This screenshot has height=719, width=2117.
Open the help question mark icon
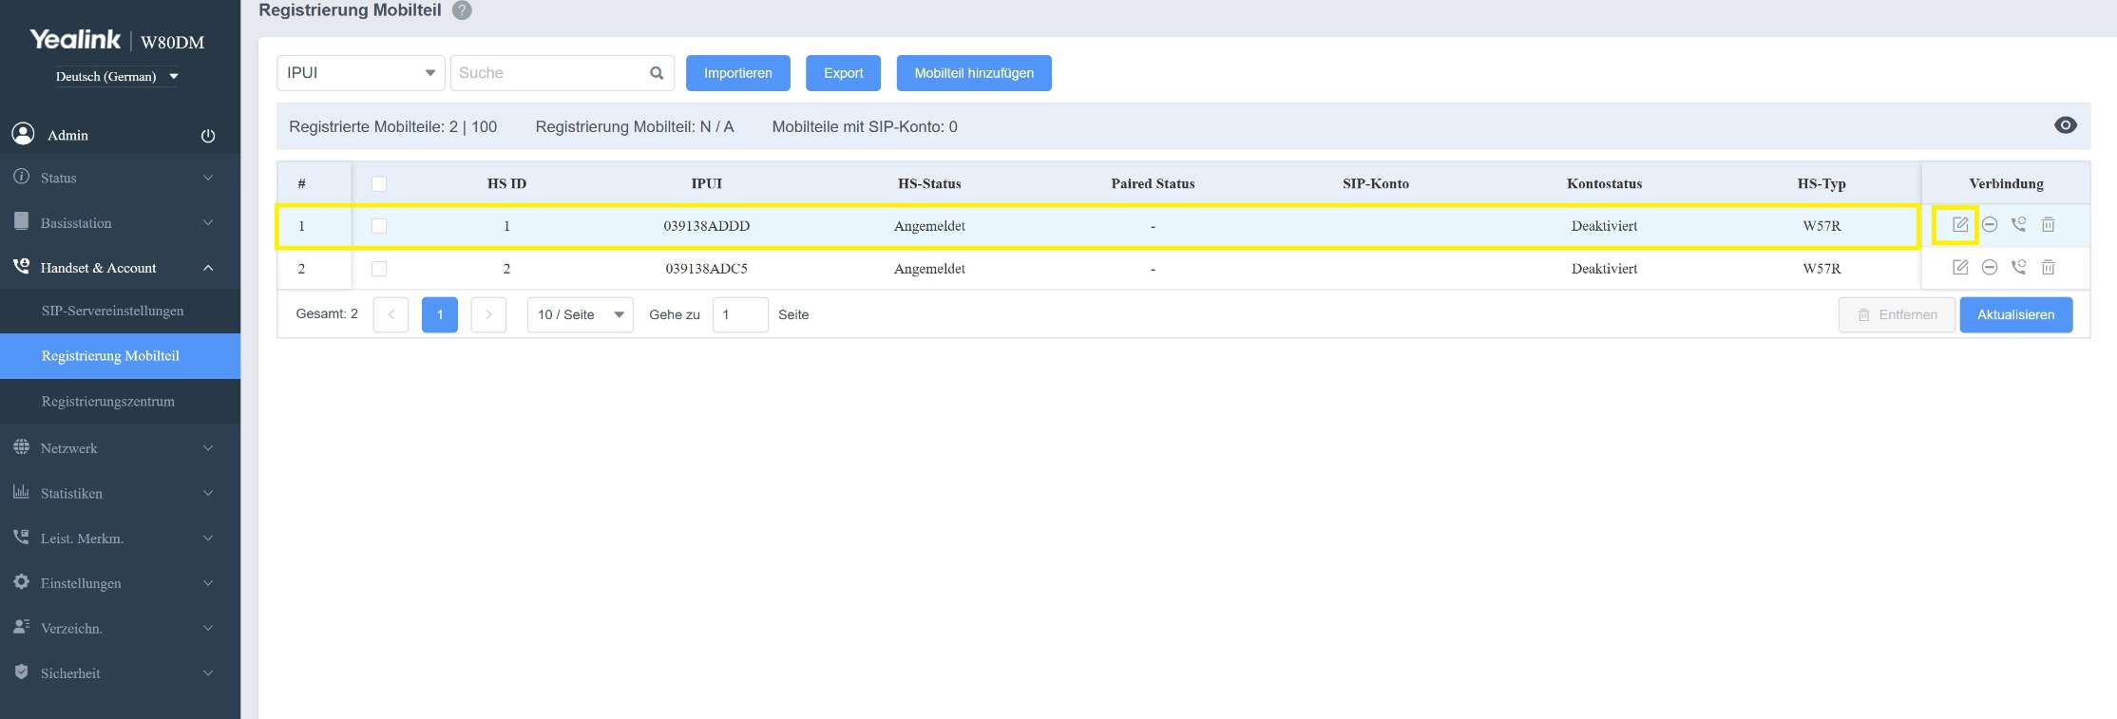click(x=462, y=10)
